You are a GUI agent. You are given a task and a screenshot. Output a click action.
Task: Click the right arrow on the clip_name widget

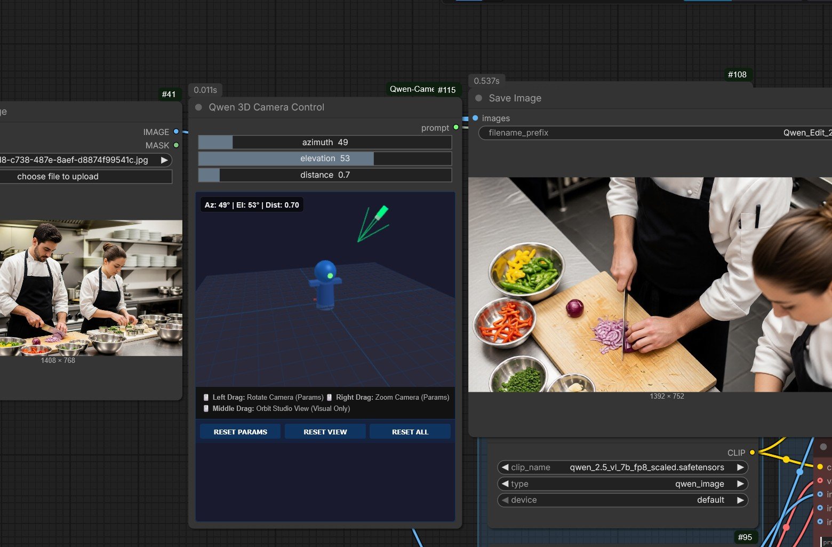coord(740,467)
